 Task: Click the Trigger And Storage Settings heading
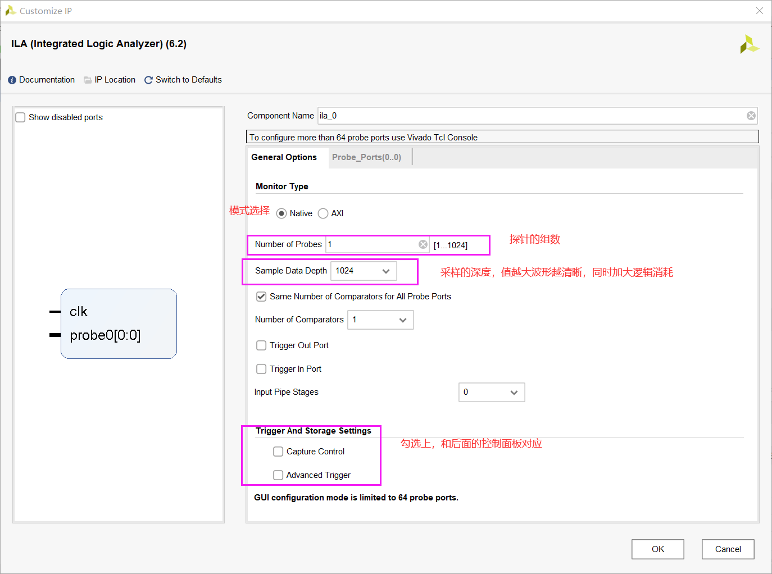(314, 431)
